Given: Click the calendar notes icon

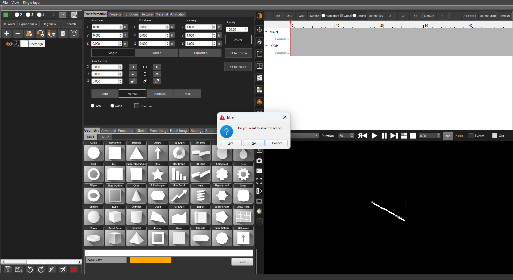Looking at the screenshot, I should 74,15.
